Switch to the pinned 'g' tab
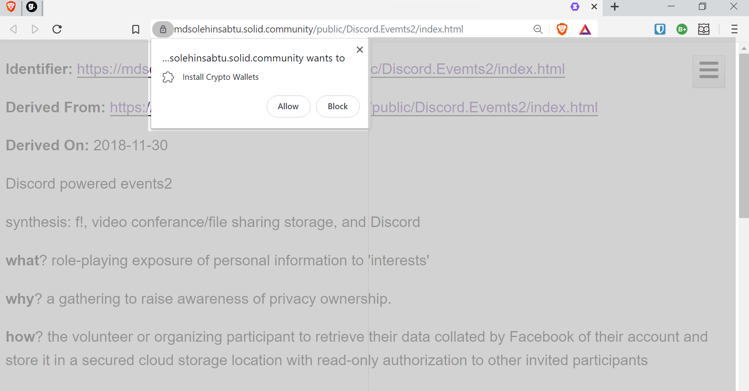This screenshot has height=391, width=749. tap(32, 7)
